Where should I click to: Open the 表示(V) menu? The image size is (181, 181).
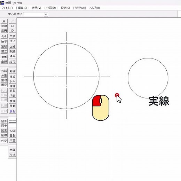(37, 8)
